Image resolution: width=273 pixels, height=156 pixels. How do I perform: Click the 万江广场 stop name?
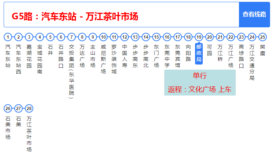[x=231, y=56]
